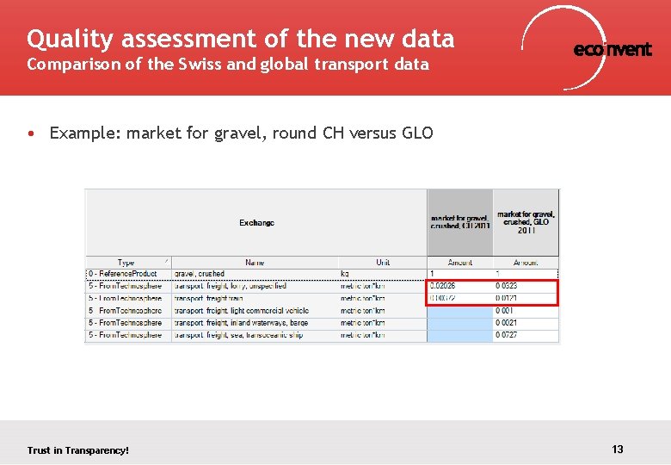Click the Amount header under the GLO column
This screenshot has width=671, height=465.
pyautogui.click(x=526, y=263)
